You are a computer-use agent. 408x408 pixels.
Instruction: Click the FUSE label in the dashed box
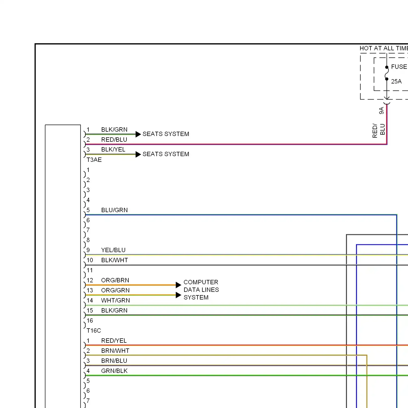pyautogui.click(x=399, y=67)
